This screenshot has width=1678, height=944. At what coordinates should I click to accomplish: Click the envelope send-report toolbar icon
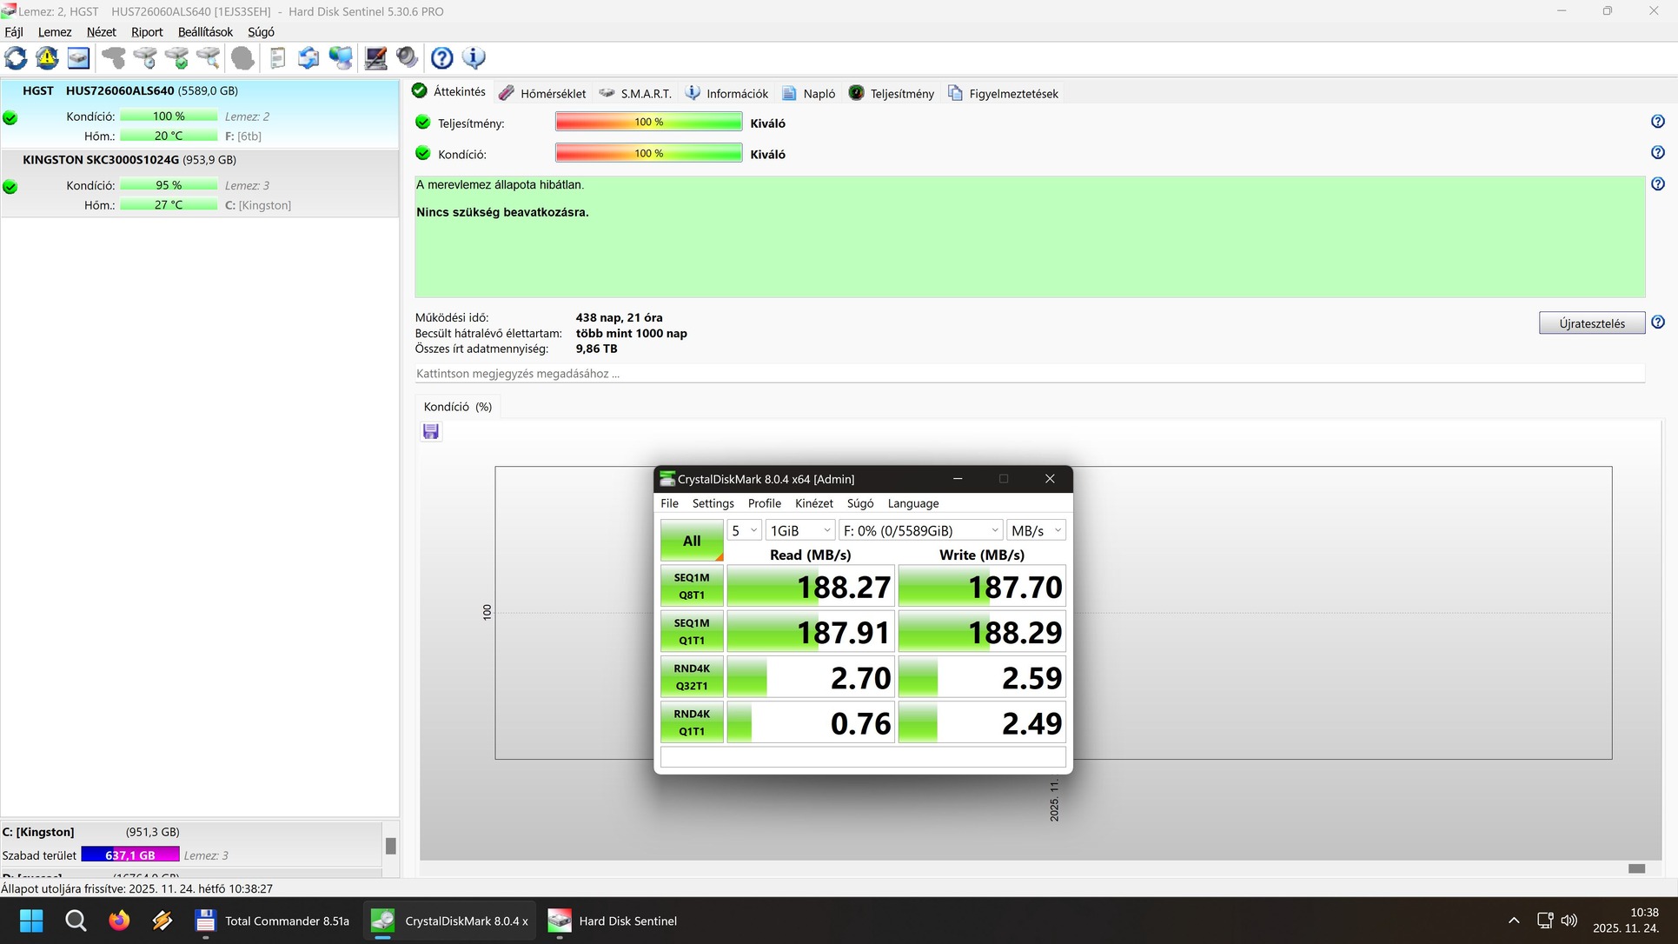[x=308, y=58]
